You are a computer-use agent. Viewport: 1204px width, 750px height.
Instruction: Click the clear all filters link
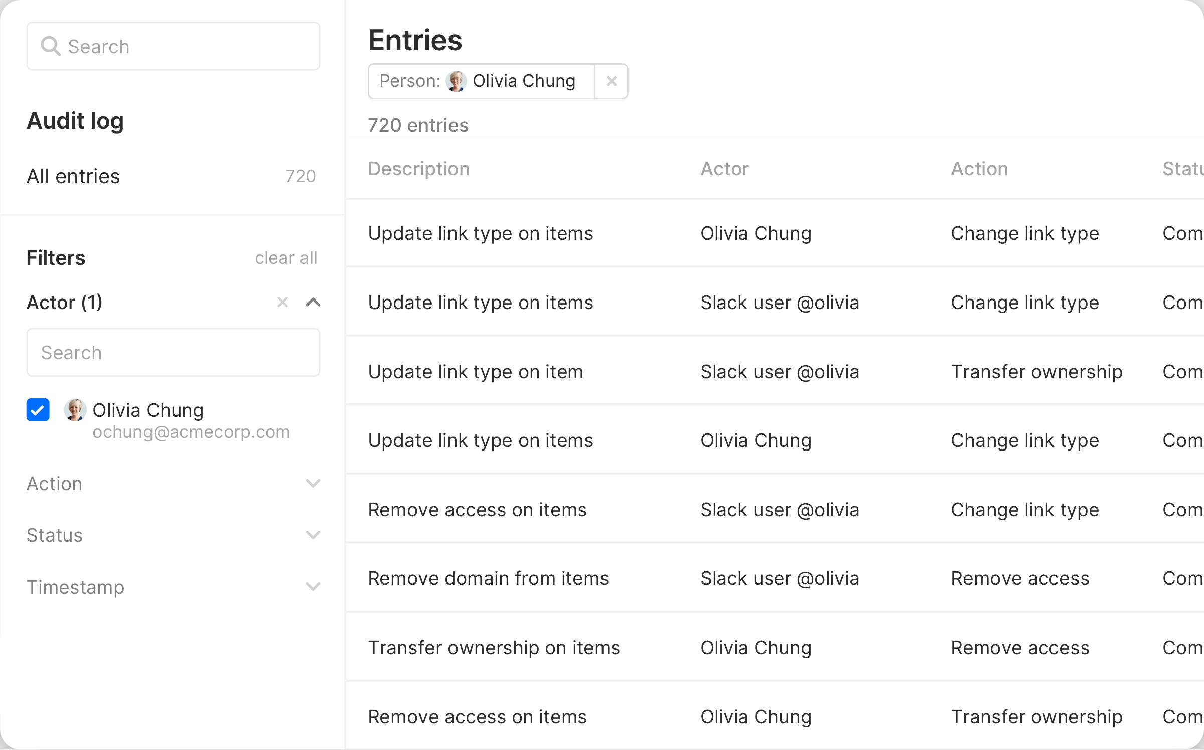pos(286,258)
